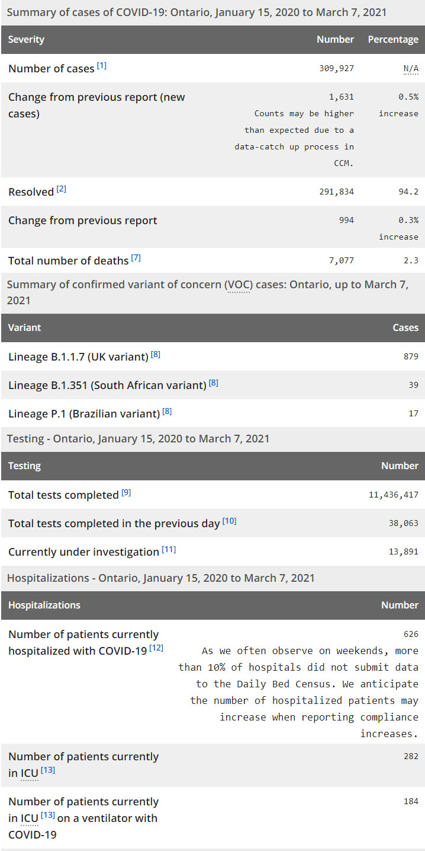The image size is (425, 851).
Task: Click footnote 8 for South African variant
Action: point(214,383)
